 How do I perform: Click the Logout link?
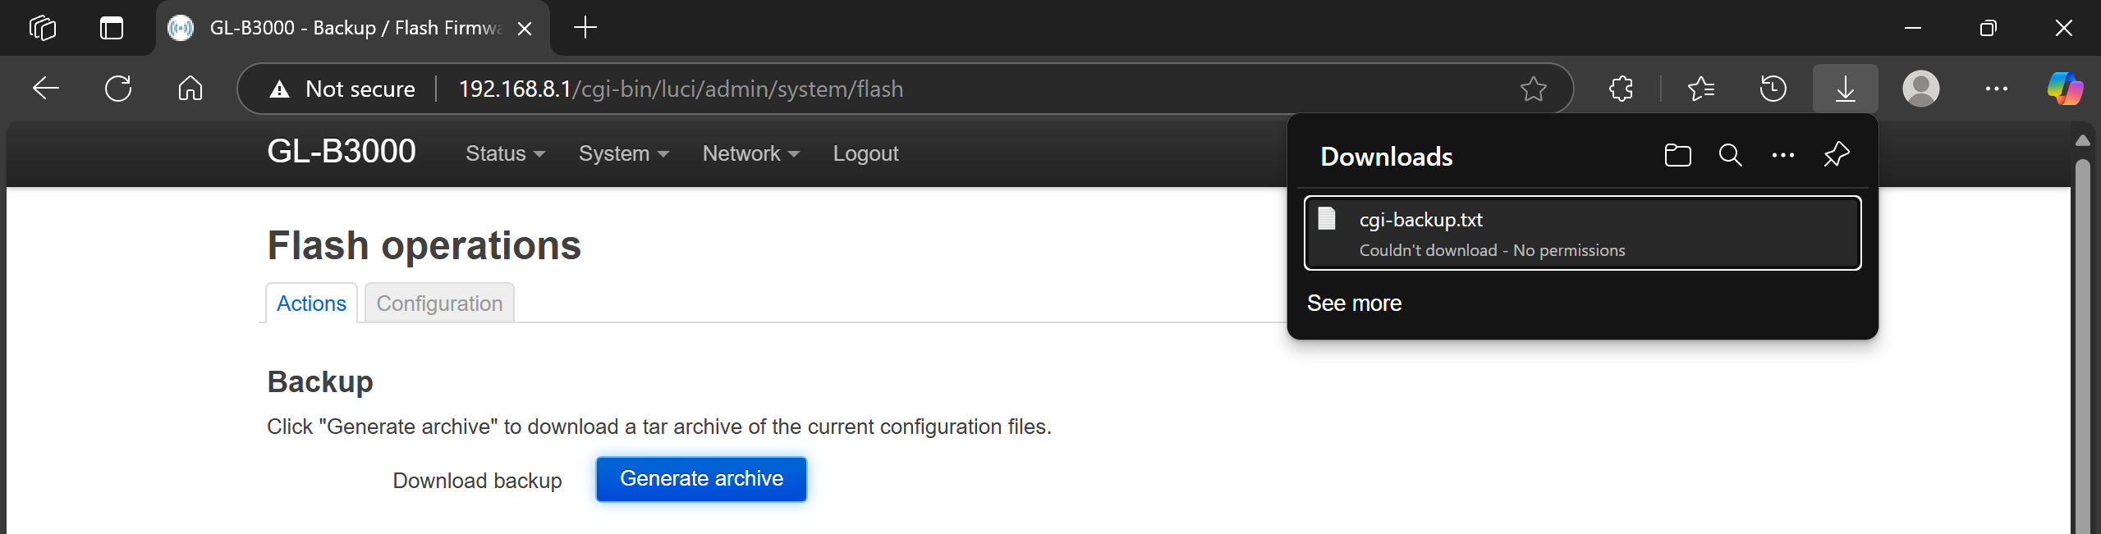pyautogui.click(x=865, y=153)
